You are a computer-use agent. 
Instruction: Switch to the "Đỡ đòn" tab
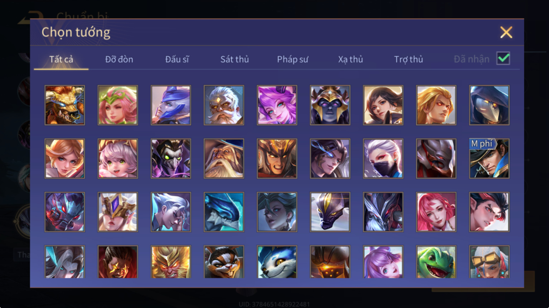119,59
